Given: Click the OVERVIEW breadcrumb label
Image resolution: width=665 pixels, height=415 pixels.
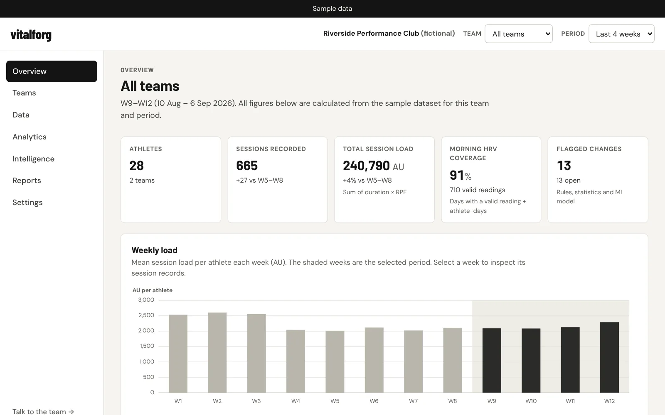Looking at the screenshot, I should coord(137,70).
